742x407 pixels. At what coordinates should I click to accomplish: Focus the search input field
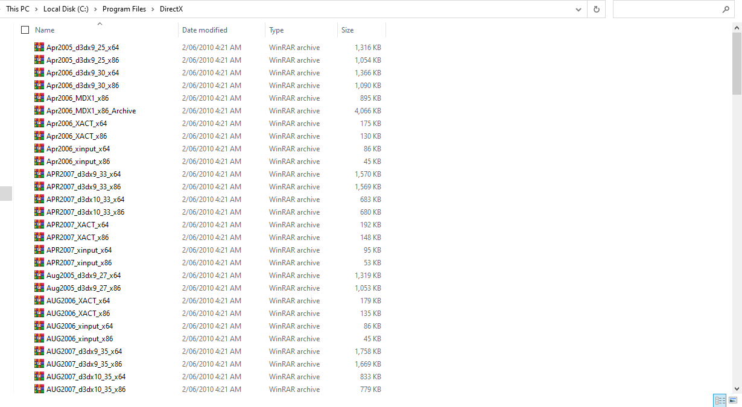click(667, 9)
